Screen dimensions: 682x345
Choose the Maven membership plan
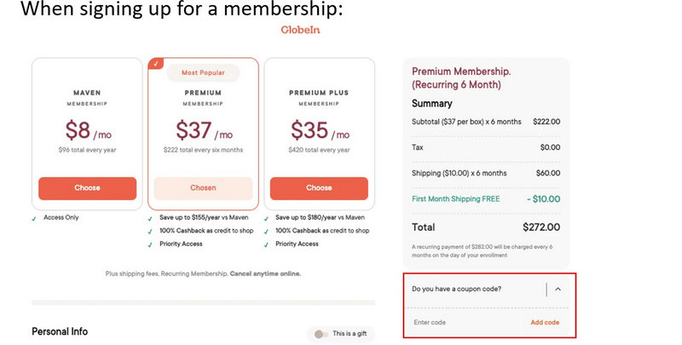87,188
